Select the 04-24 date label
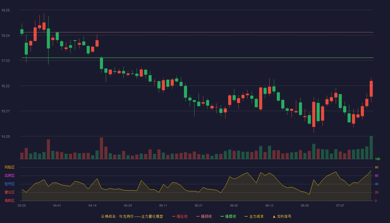The image size is (390, 223). pyautogui.click(x=128, y=205)
